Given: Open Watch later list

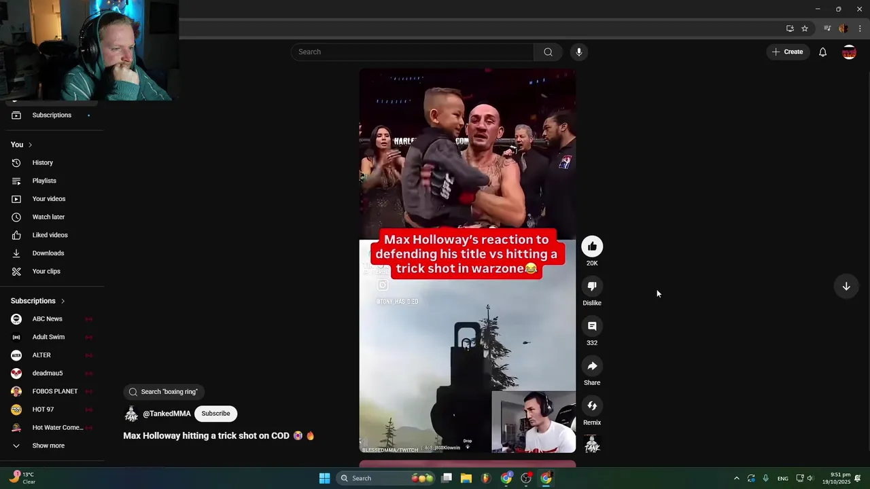Looking at the screenshot, I should (52, 217).
